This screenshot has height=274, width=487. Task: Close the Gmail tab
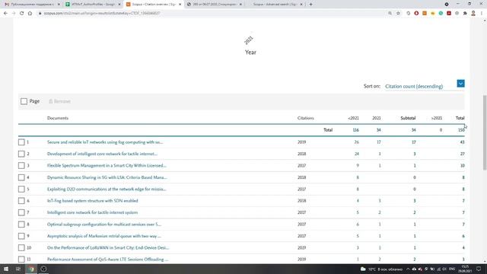click(59, 5)
